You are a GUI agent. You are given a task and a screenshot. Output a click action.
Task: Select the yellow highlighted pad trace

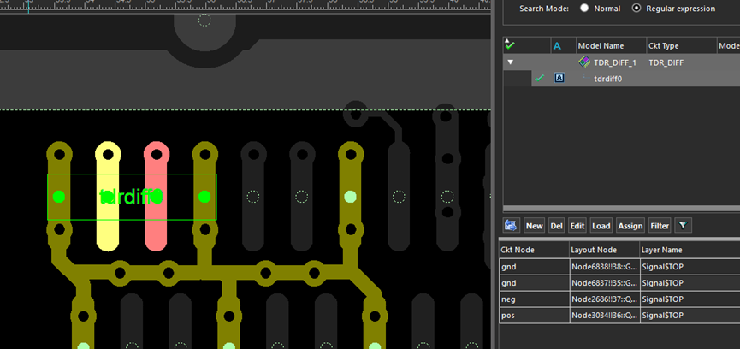[108, 196]
